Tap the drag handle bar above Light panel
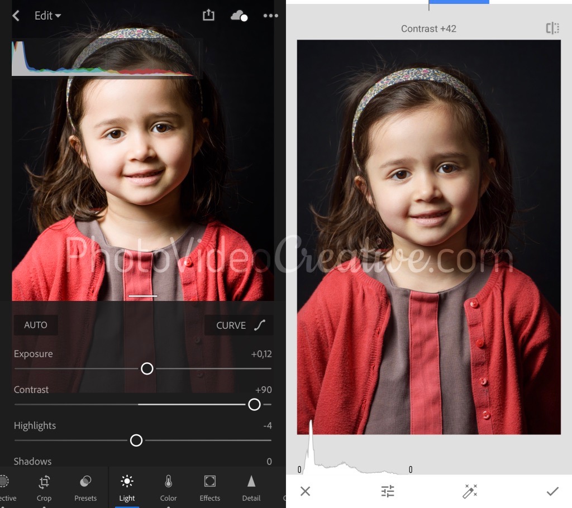 point(143,296)
